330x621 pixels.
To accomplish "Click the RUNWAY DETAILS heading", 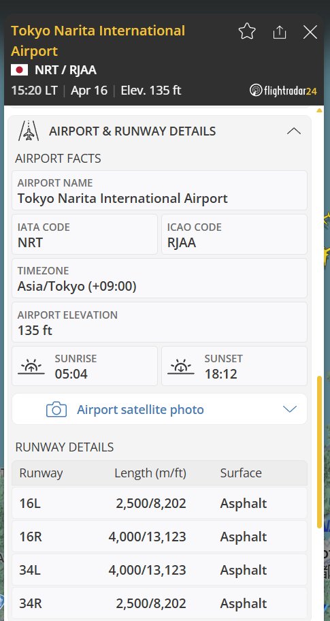I will (x=65, y=447).
